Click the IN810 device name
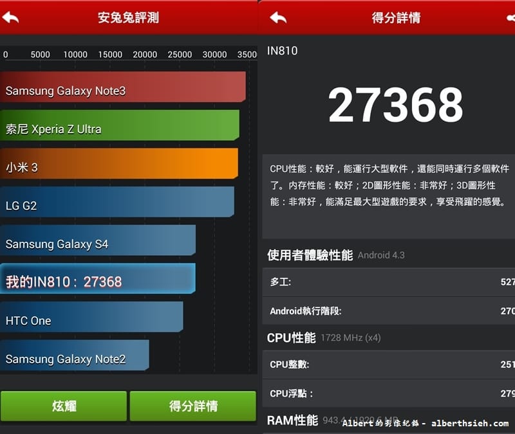The width and height of the screenshot is (515, 434). 283,51
